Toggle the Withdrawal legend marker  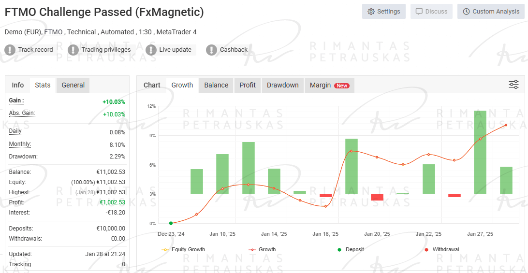[441, 249]
